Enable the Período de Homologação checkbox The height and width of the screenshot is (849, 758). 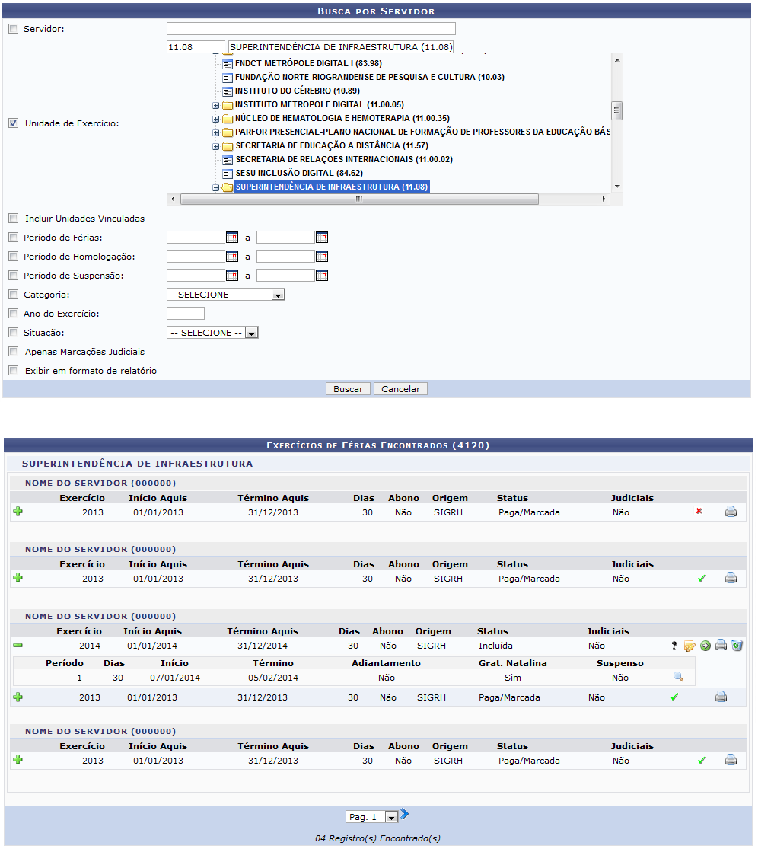(14, 256)
